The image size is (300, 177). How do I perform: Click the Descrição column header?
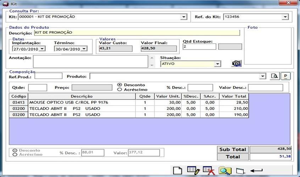tap(82, 96)
